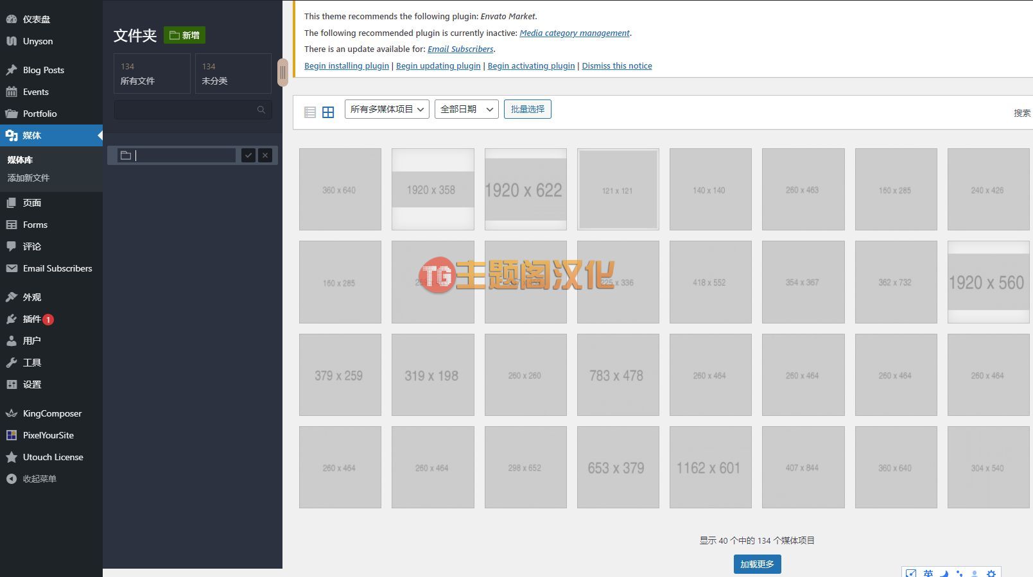Screen dimensions: 1033x577
Task: Click the Email Subscribers envelope icon
Action: (12, 268)
